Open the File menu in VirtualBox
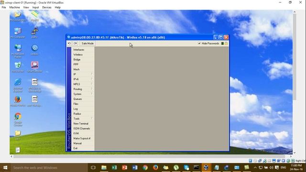This screenshot has height=172, width=306. click(x=4, y=7)
